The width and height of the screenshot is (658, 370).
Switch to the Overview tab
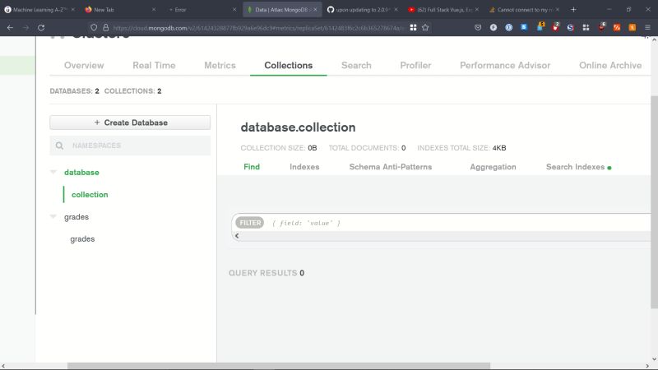tap(84, 66)
